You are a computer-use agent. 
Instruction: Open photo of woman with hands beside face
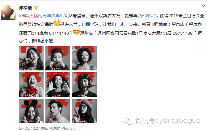click(x=58, y=85)
